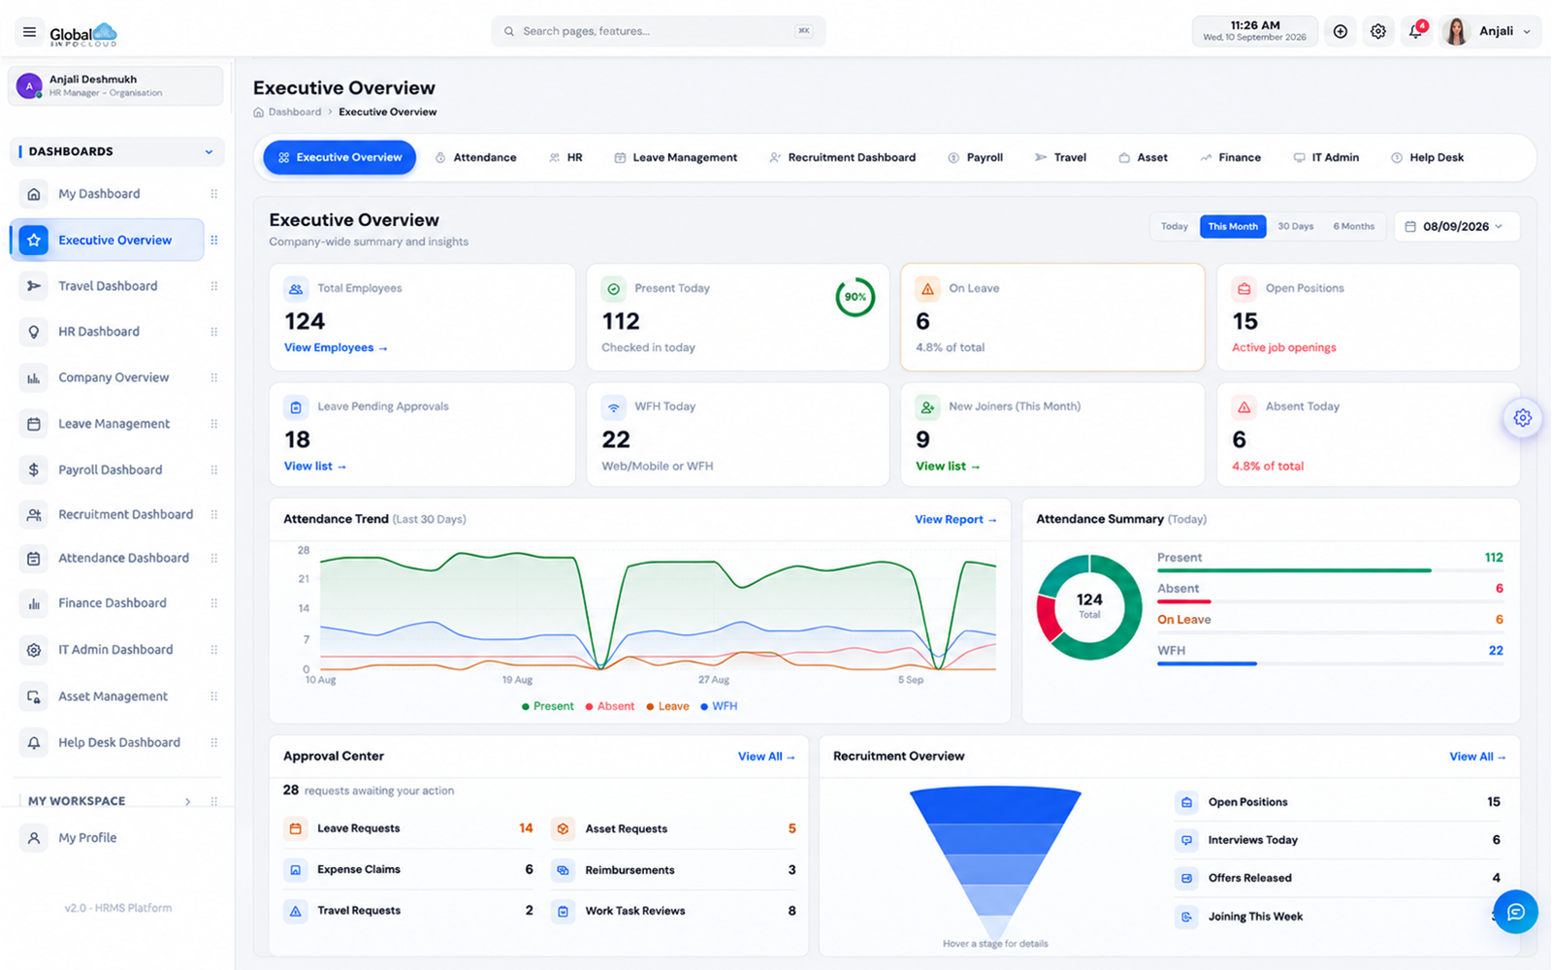1552x970 pixels.
Task: Switch to the Leave Management tab
Action: click(x=676, y=157)
